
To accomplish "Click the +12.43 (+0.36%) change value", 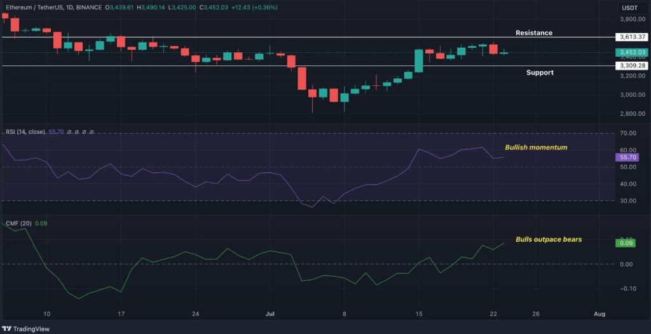I will 254,8.
